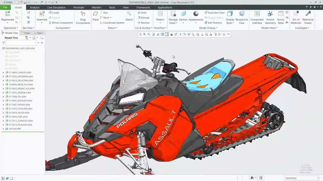Click the Axis datum tool
This screenshot has width=323, height=181.
104,13
